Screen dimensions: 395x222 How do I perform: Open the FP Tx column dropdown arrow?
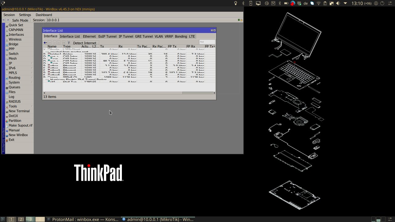(214, 46)
